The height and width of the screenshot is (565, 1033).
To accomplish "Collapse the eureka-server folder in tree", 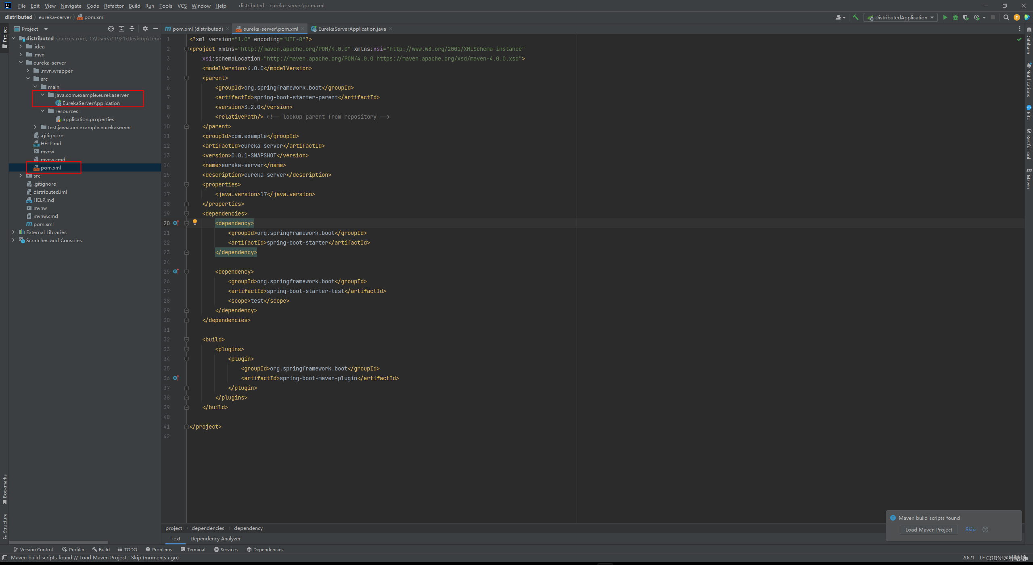I will [21, 63].
